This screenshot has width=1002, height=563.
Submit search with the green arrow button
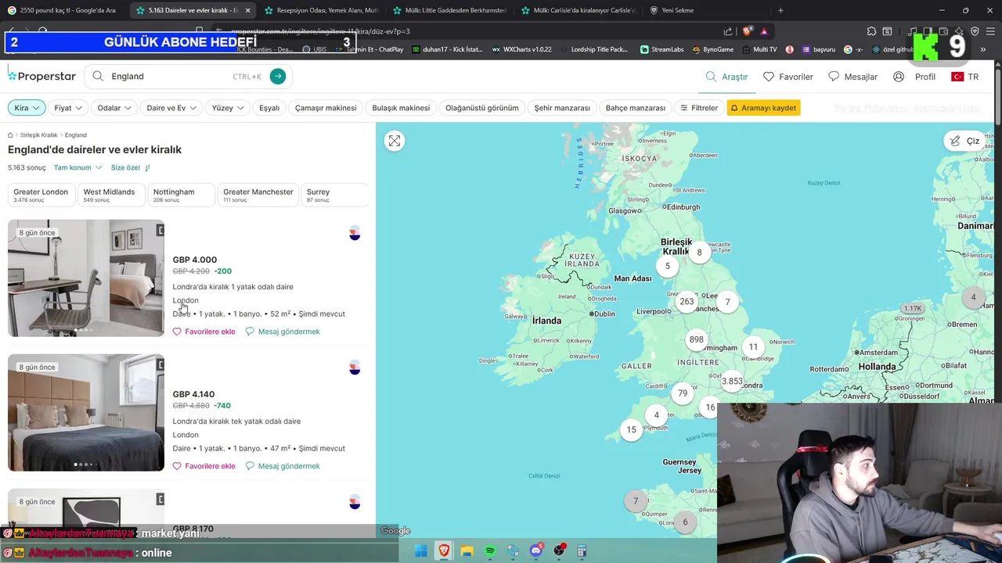(278, 76)
